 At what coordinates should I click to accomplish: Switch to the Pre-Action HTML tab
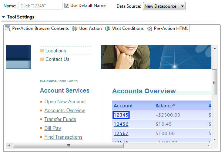pyautogui.click(x=167, y=28)
